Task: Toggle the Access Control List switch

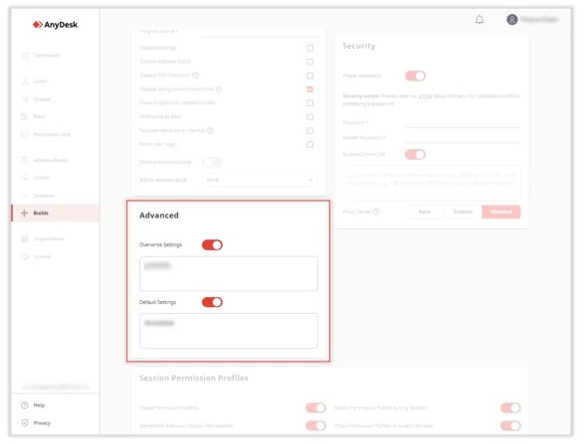Action: [x=415, y=154]
